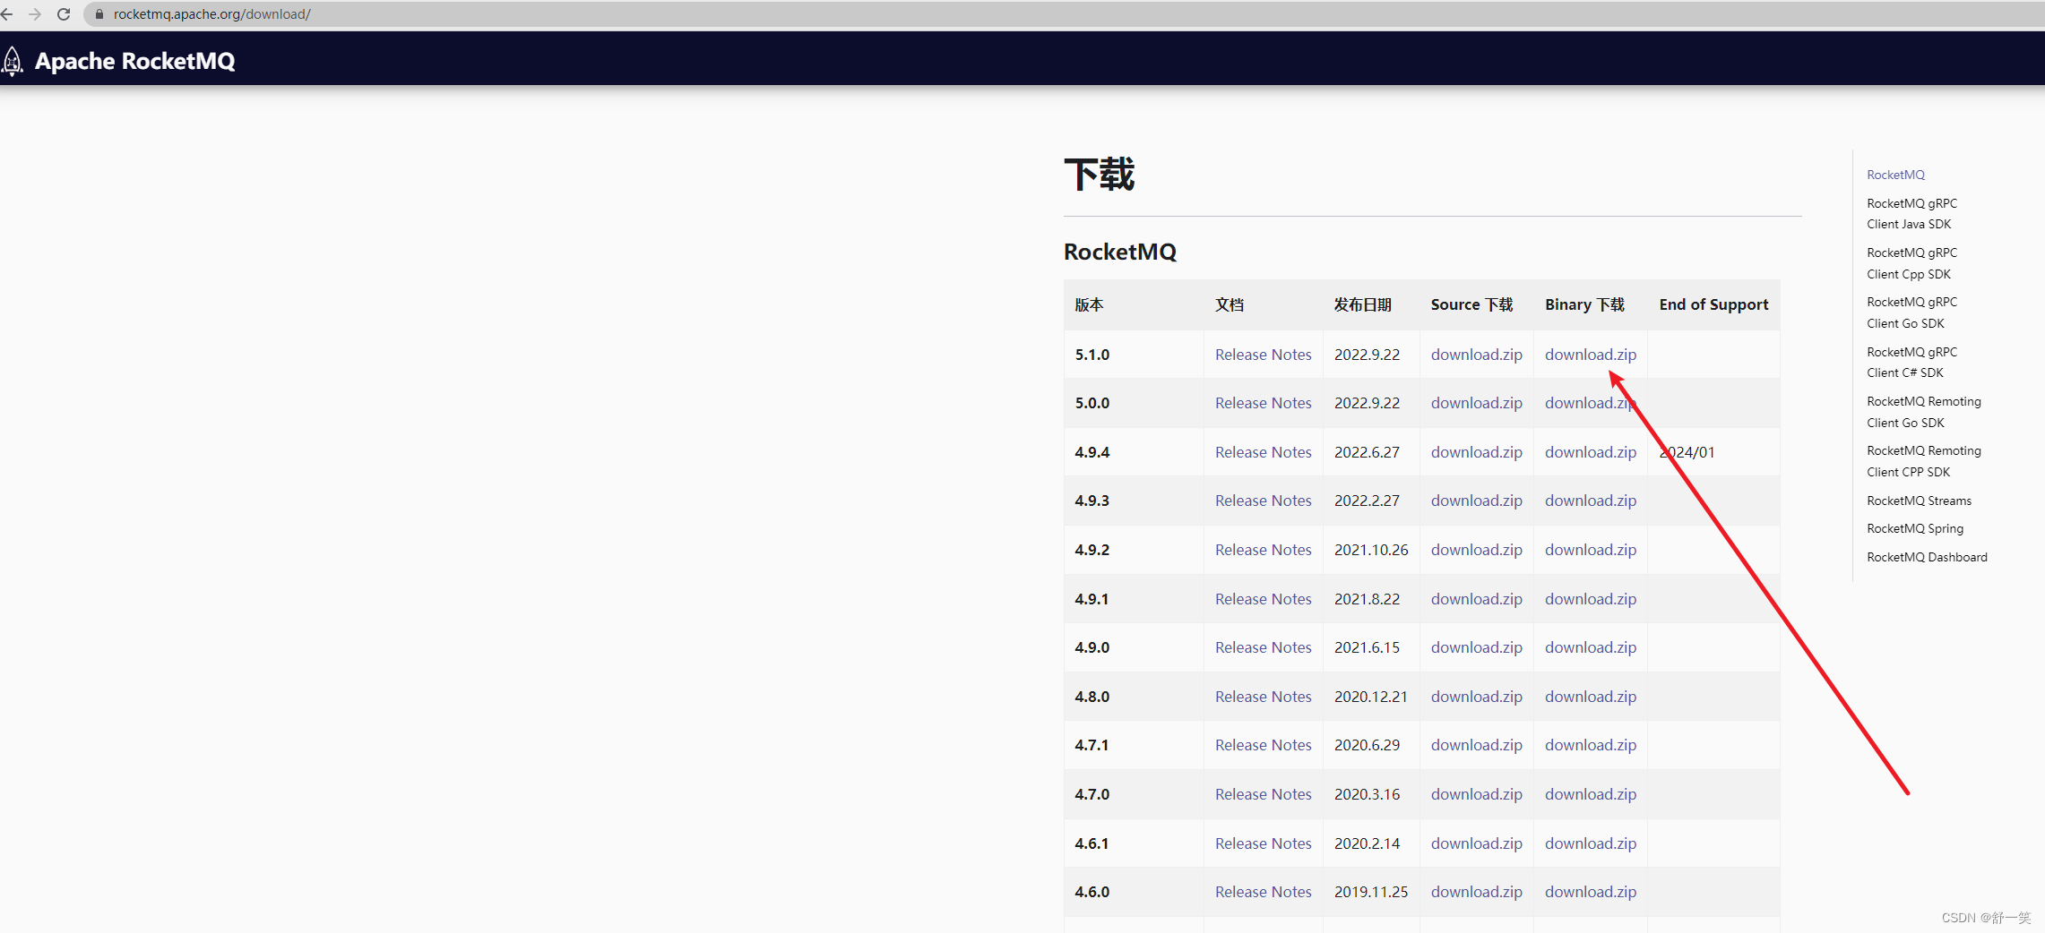
Task: Download source zip for version 5.1.0
Action: [1476, 355]
